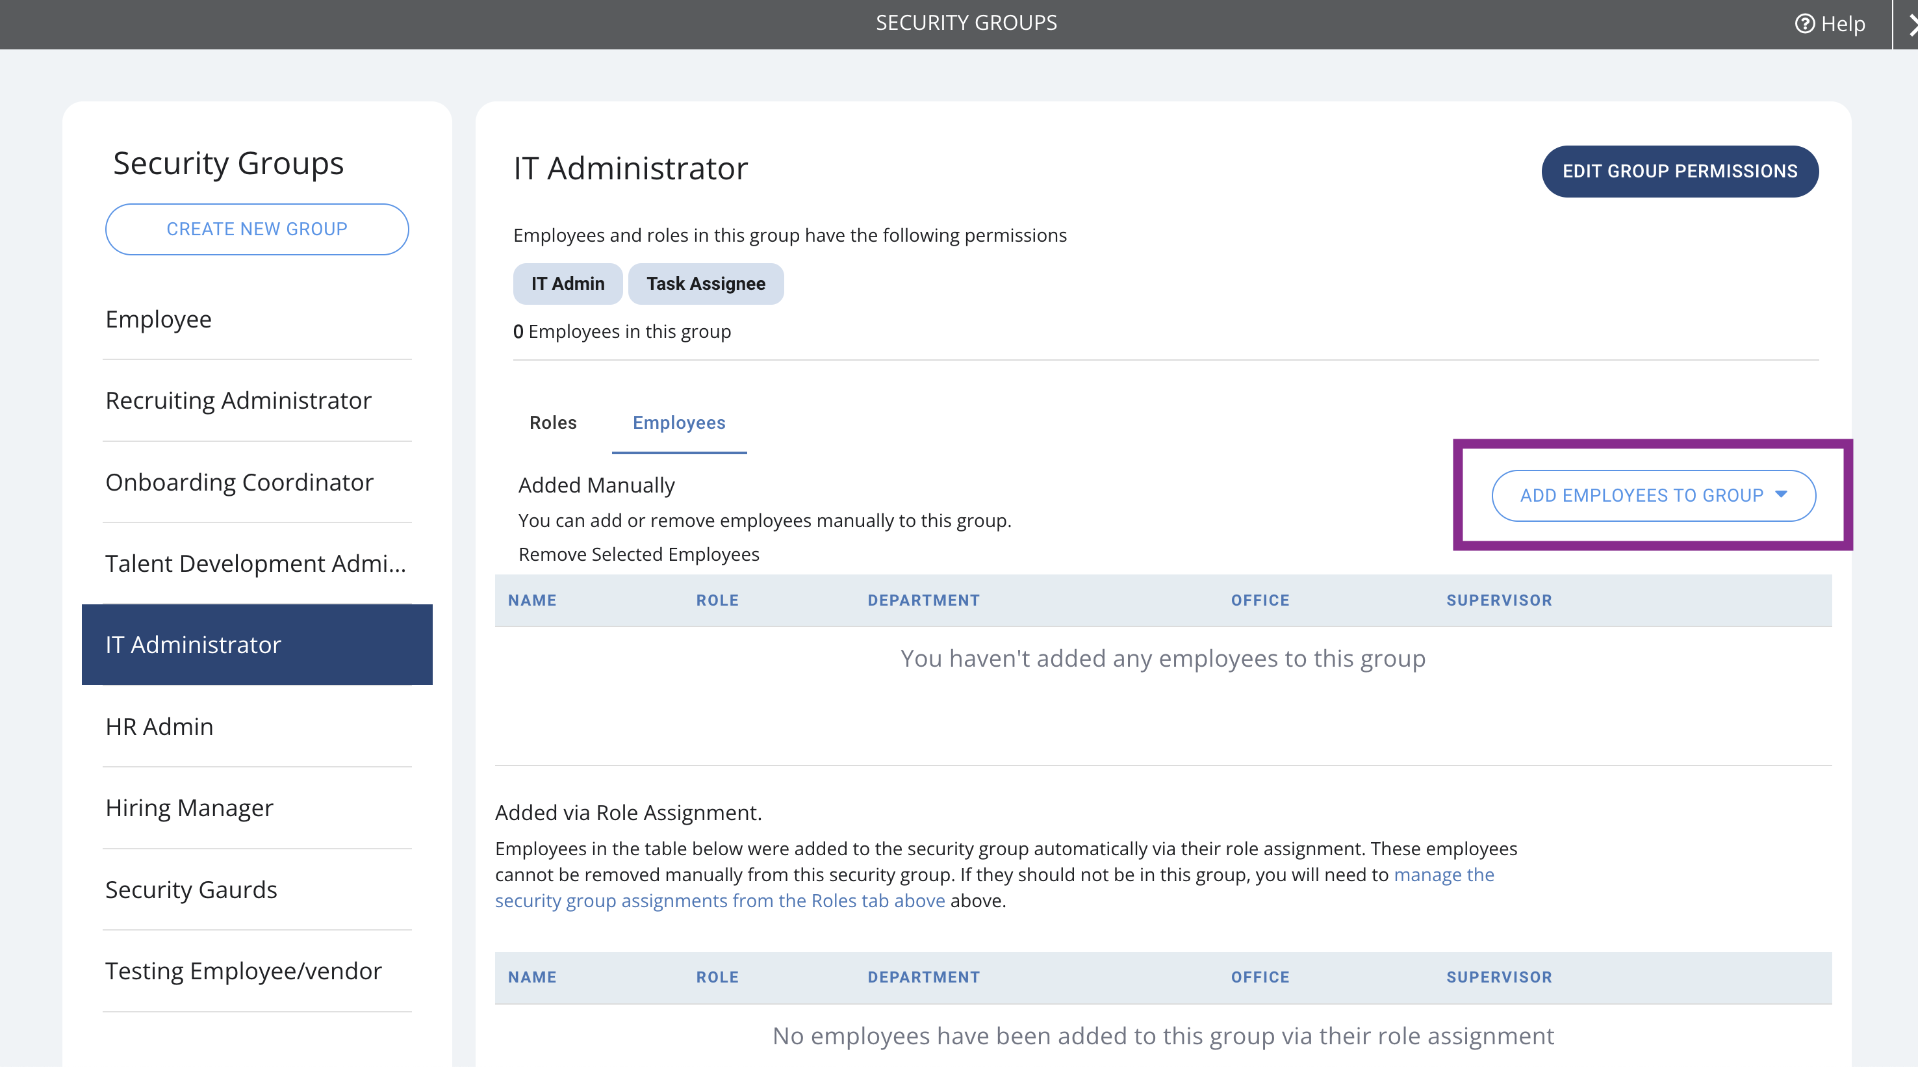Screen dimensions: 1918x1067
Task: Switch to the Employees tab
Action: point(679,423)
